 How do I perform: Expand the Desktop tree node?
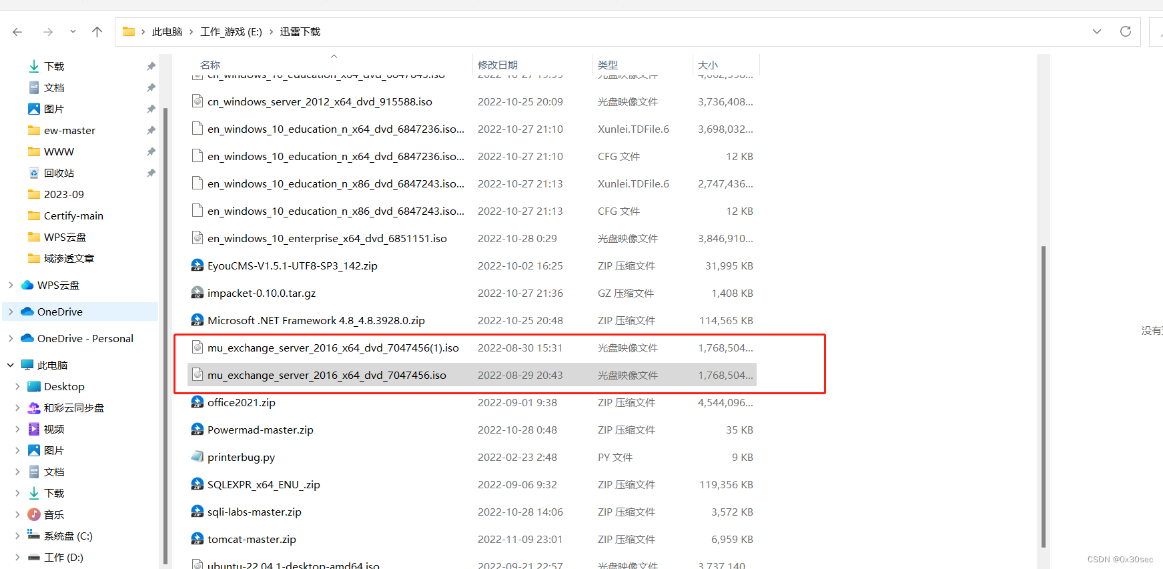17,386
